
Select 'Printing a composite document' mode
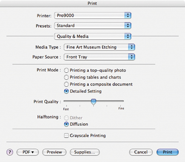[x=66, y=84]
